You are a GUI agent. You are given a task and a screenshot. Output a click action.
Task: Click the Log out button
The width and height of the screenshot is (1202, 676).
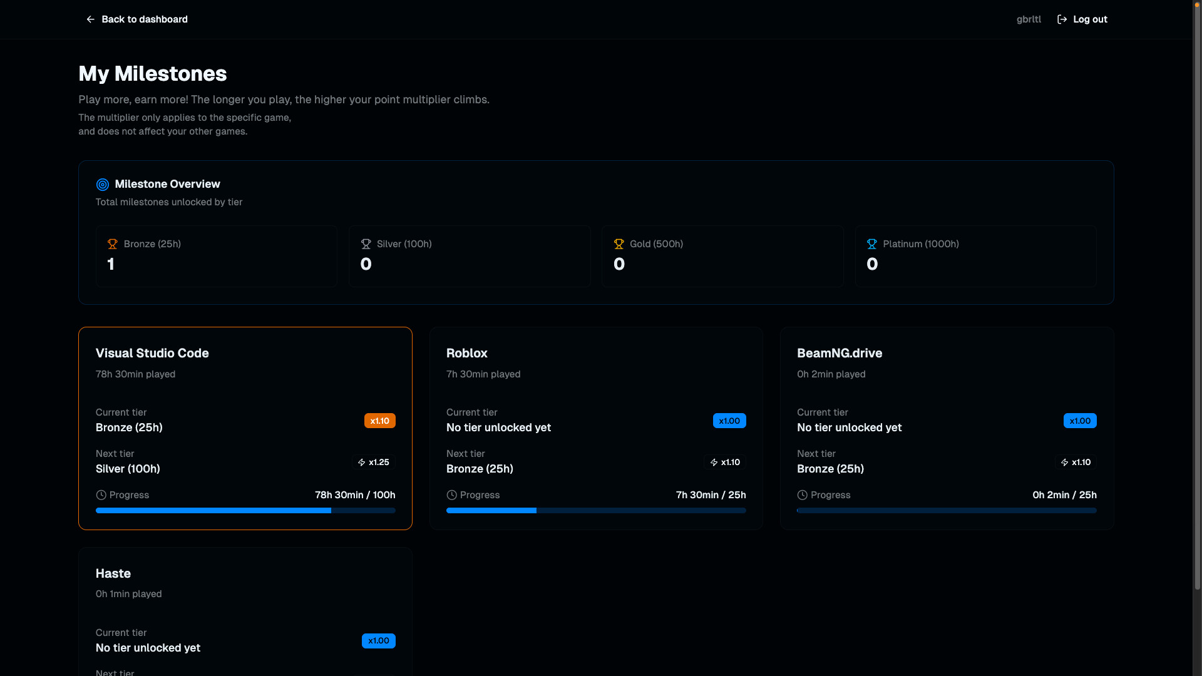tap(1089, 19)
